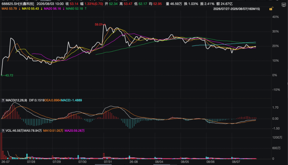Click the volume MA20:59.28万 label
This screenshot has width=288, height=165.
[x=75, y=131]
